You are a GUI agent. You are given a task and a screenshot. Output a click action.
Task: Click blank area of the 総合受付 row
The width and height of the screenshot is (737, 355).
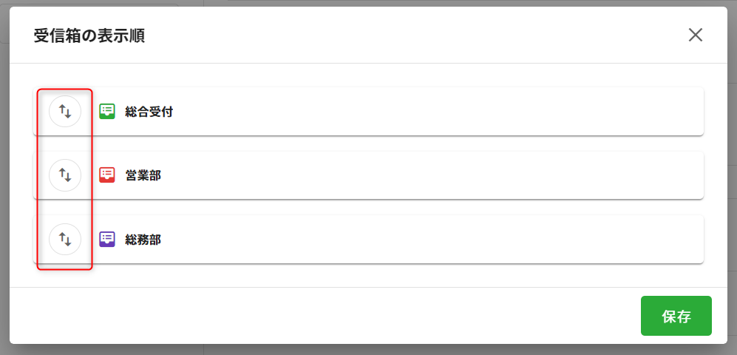coord(444,112)
